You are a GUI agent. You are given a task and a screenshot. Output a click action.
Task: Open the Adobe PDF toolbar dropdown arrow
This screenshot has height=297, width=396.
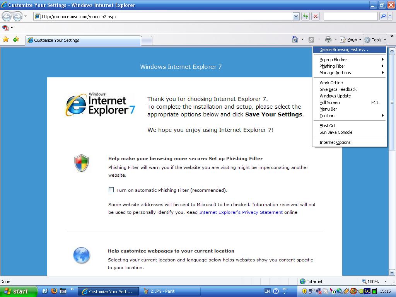point(12,27)
